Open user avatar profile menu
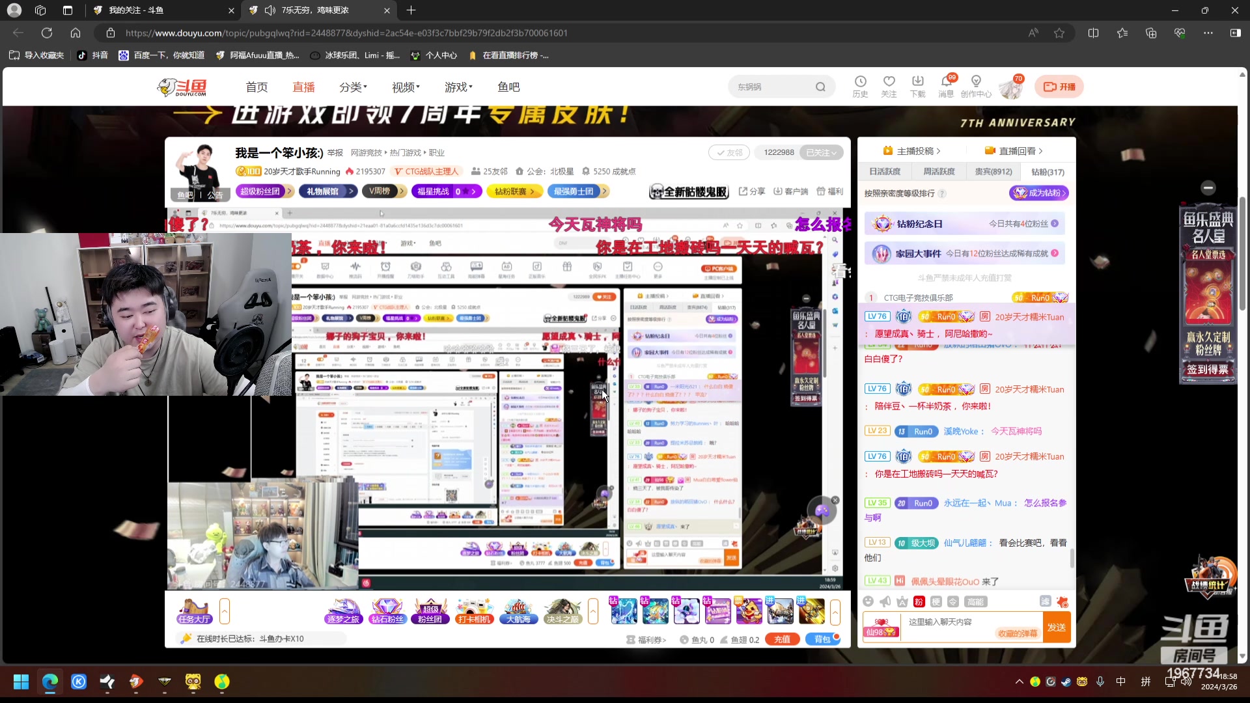1250x703 pixels. 1011,87
